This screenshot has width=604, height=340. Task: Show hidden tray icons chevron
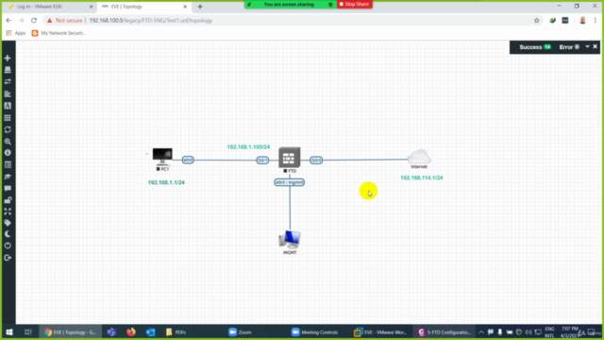coord(481,331)
